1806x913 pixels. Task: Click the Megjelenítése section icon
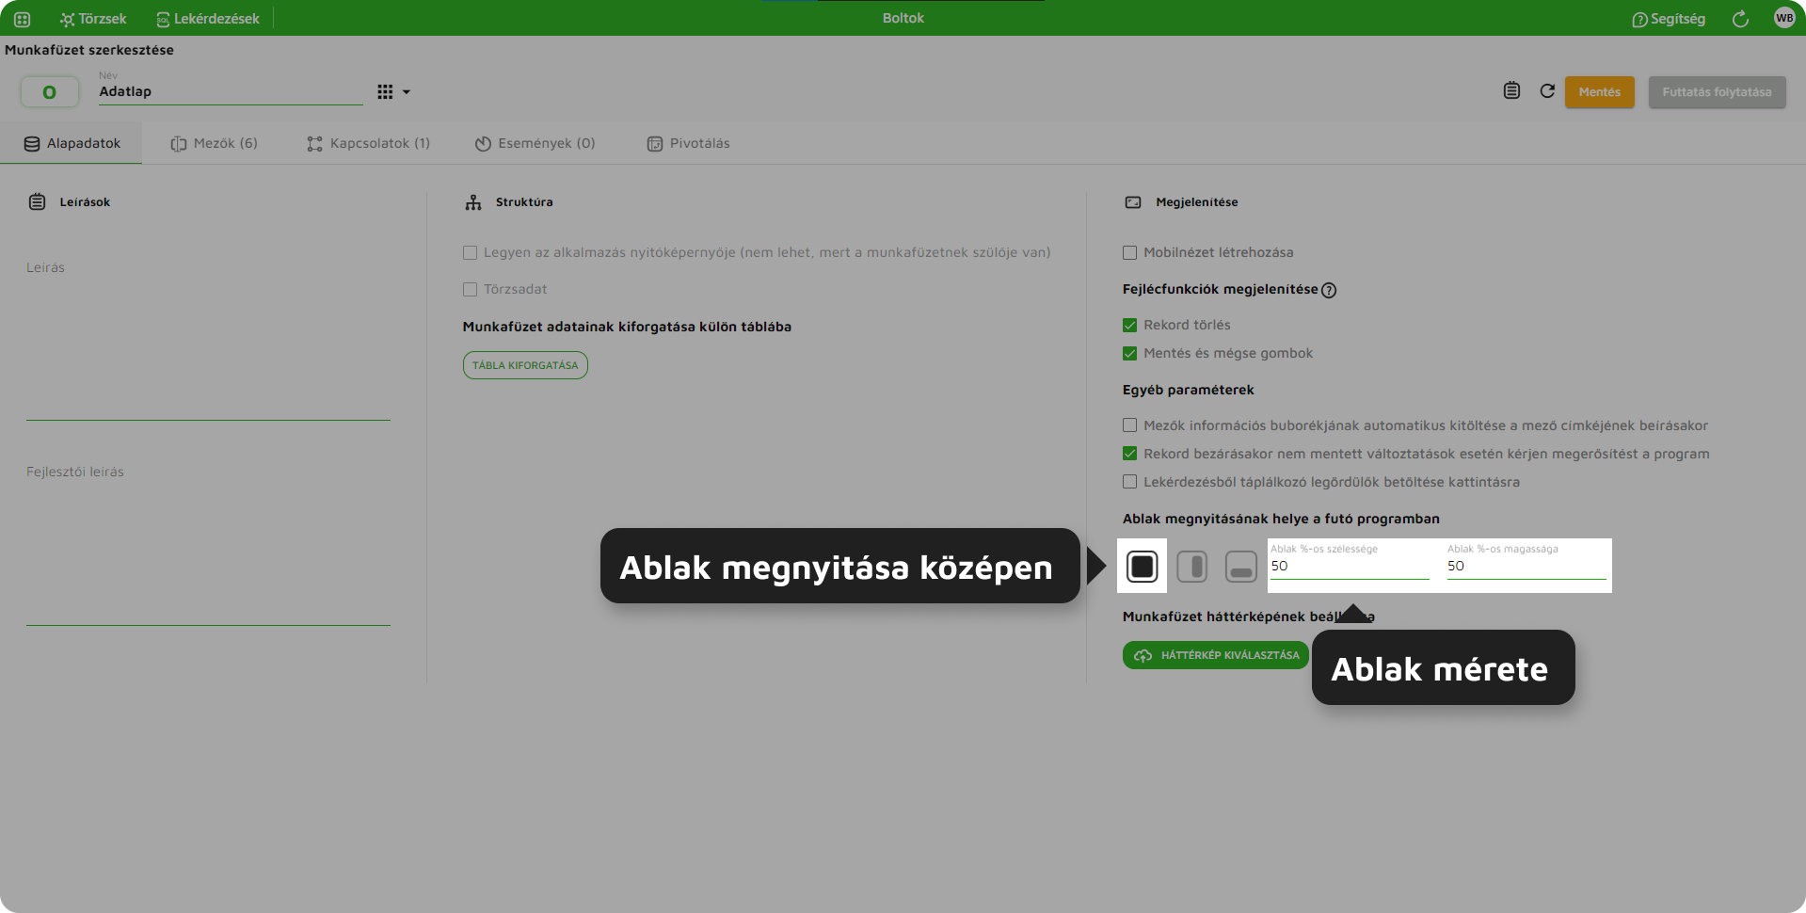(x=1133, y=202)
